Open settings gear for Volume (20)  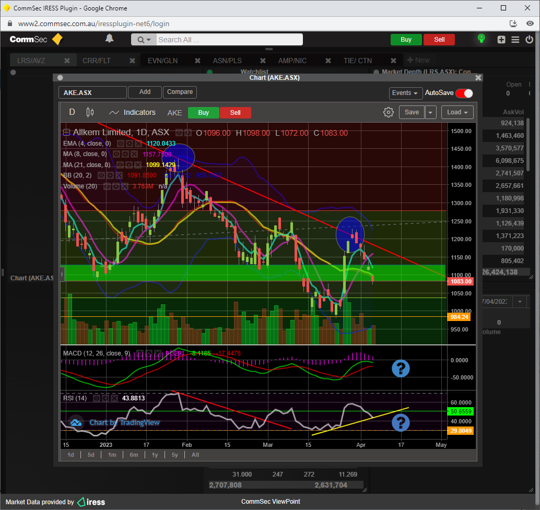(116, 186)
